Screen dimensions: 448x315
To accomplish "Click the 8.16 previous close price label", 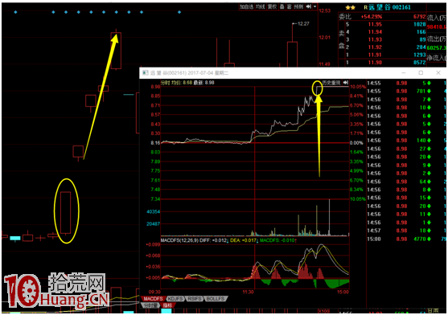I will click(x=156, y=143).
